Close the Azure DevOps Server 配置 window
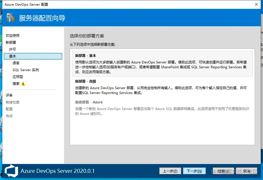This screenshot has height=180, width=263. tap(256, 4)
